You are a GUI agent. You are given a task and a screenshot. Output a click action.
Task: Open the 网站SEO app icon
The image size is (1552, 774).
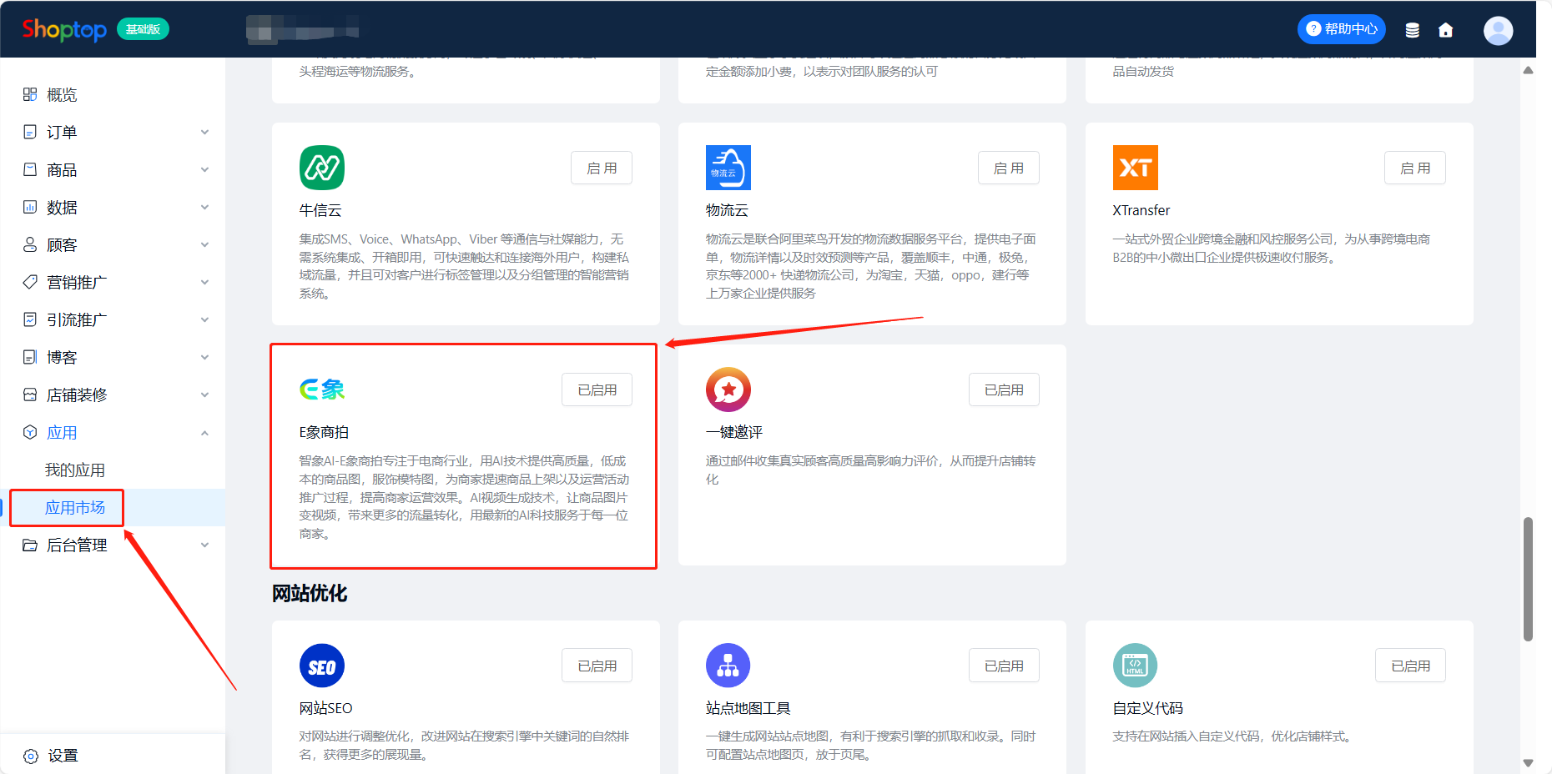(x=321, y=666)
